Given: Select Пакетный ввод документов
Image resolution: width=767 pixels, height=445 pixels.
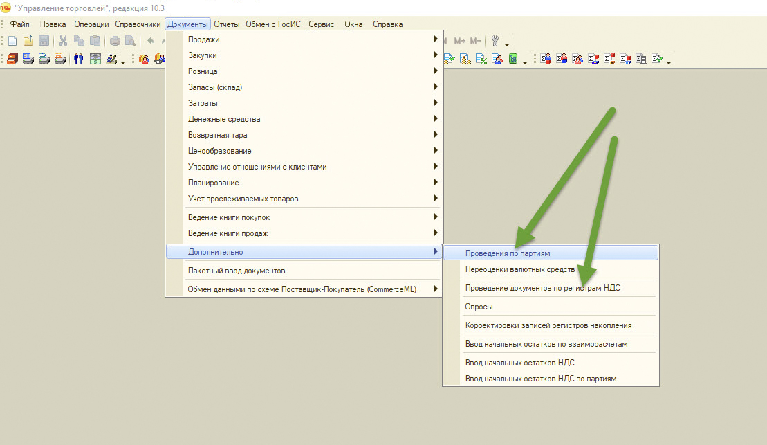Looking at the screenshot, I should pos(304,270).
